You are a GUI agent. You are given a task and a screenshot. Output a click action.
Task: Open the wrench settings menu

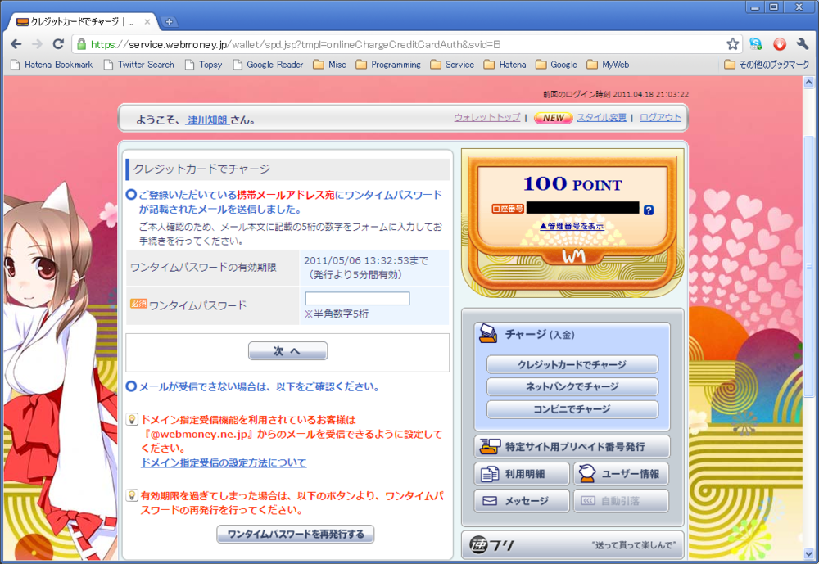tap(803, 44)
